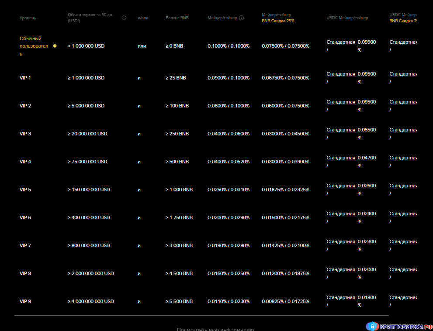Select the Обычный пользователь tier label

[x=35, y=45]
